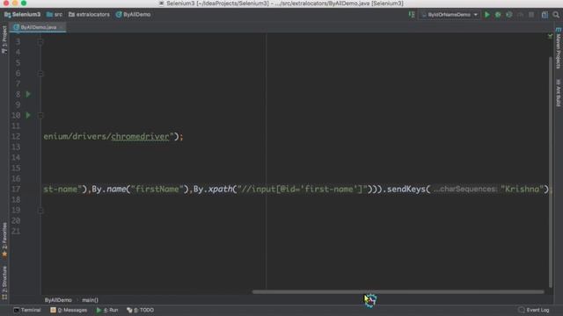Screen dimensions: 563x316
Task: Open the Structure tool window stripe
Action: point(4,283)
